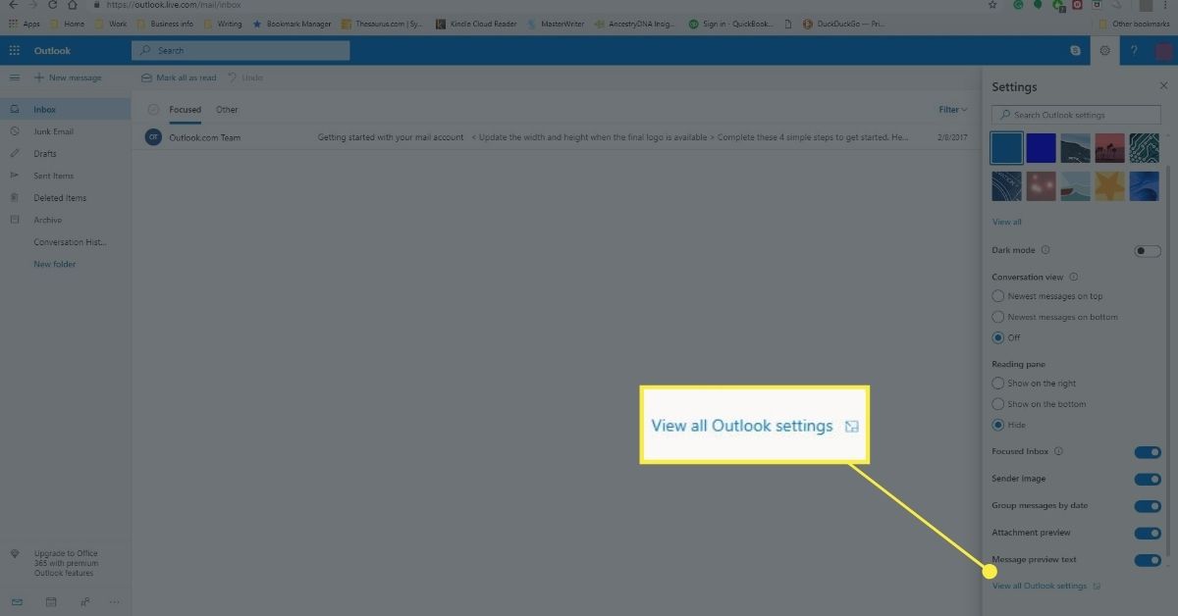Toggle Message preview text switch
1178x616 pixels.
pos(1147,560)
